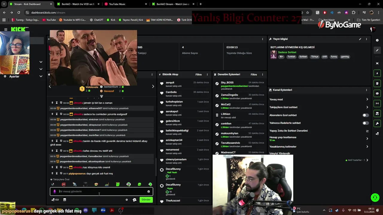This screenshot has width=383, height=215.
Task: Switch to BenVeO Watch the VOD tab
Action: [78, 4]
